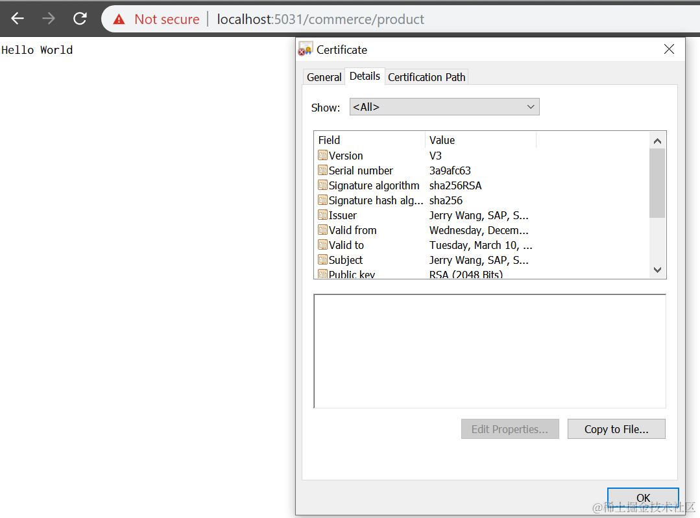Click the Copy to File... button
The width and height of the screenshot is (700, 518).
pyautogui.click(x=616, y=429)
